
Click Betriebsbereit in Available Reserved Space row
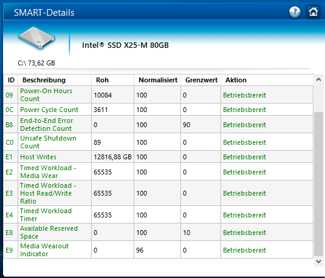[244, 233]
